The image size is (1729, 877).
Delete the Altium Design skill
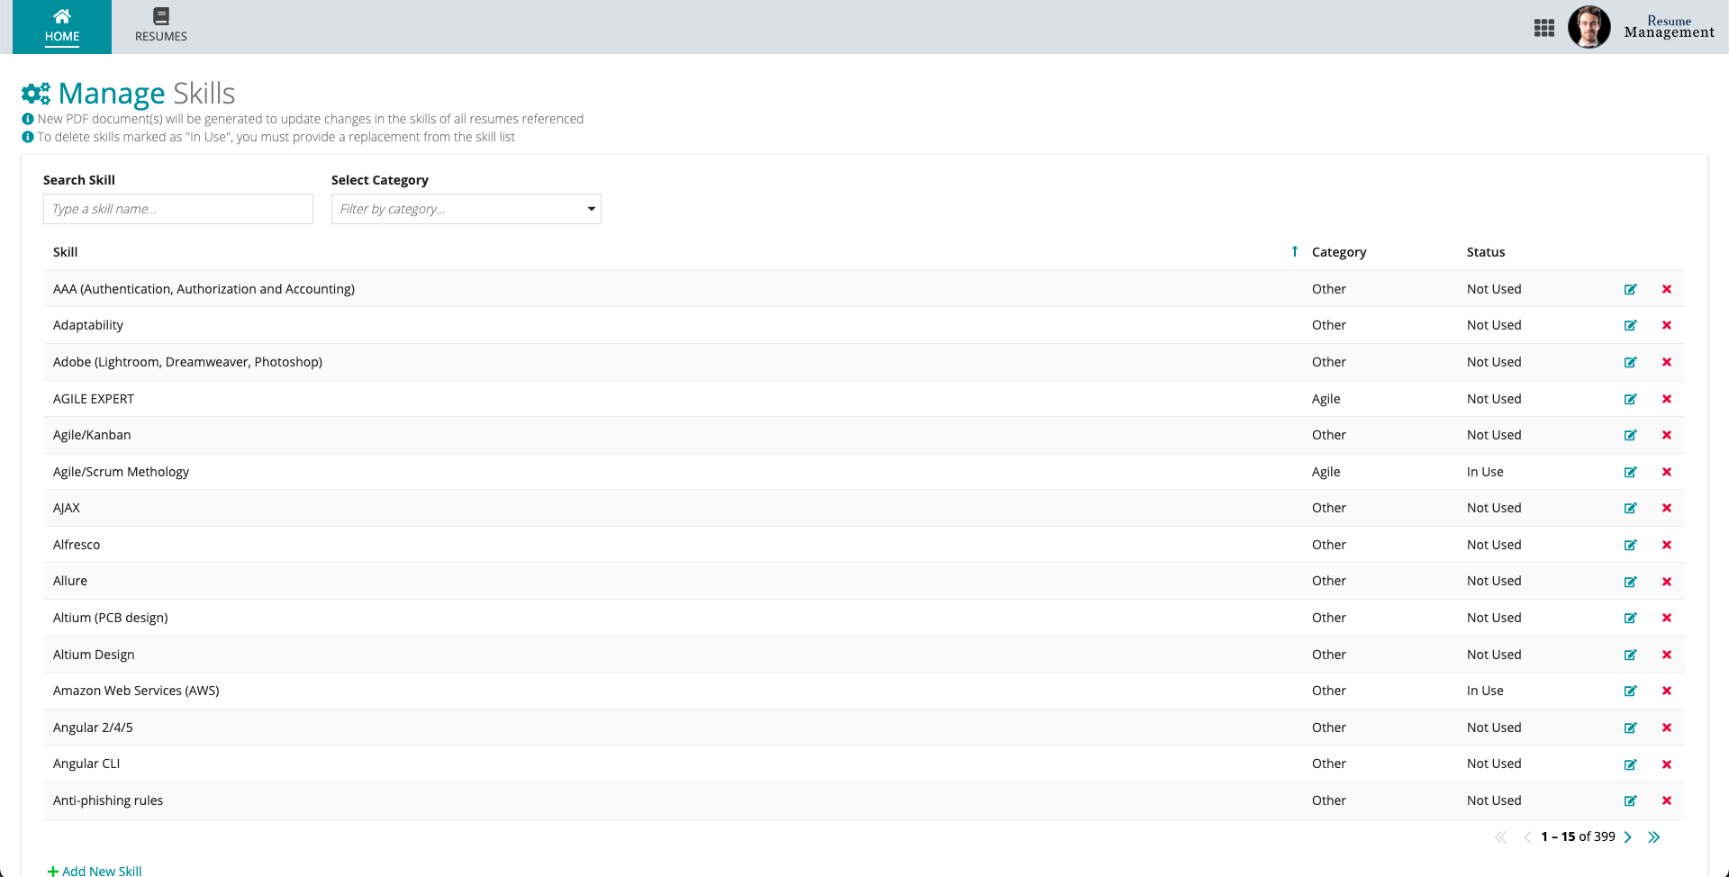coord(1667,655)
